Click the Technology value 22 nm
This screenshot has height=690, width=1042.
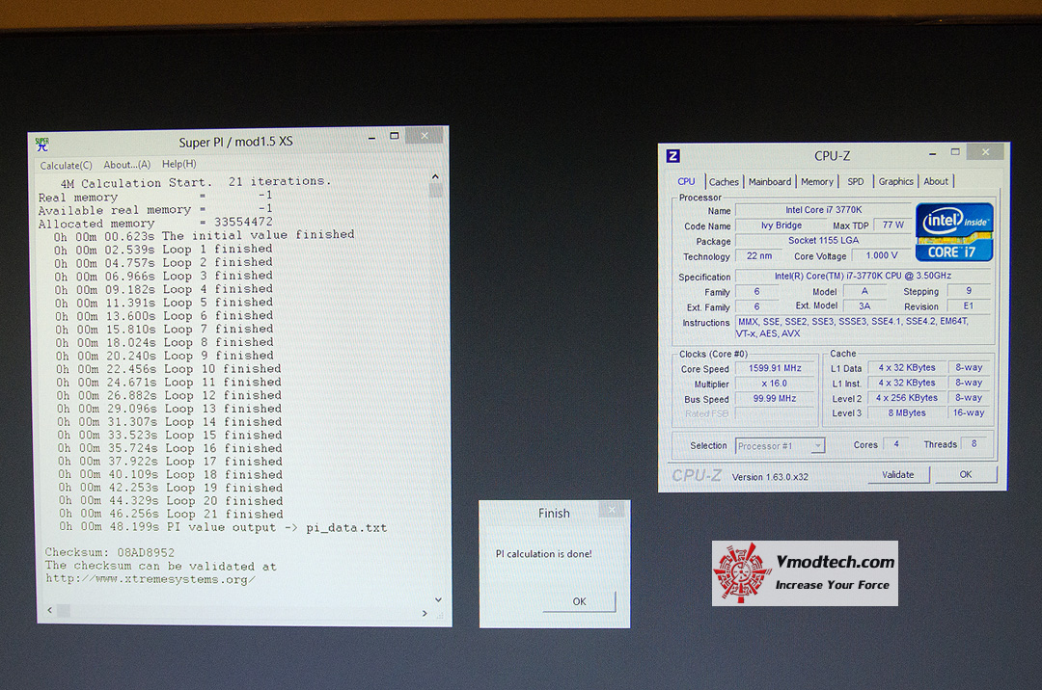pos(759,256)
